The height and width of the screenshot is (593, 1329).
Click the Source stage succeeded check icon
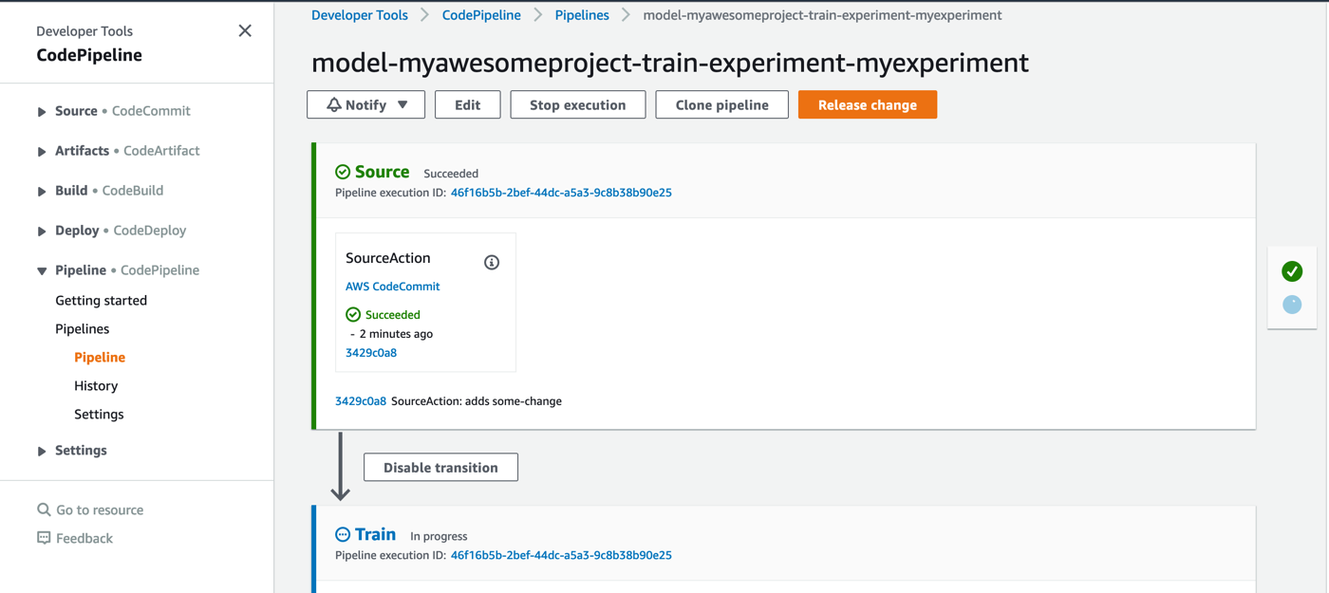[x=343, y=172]
